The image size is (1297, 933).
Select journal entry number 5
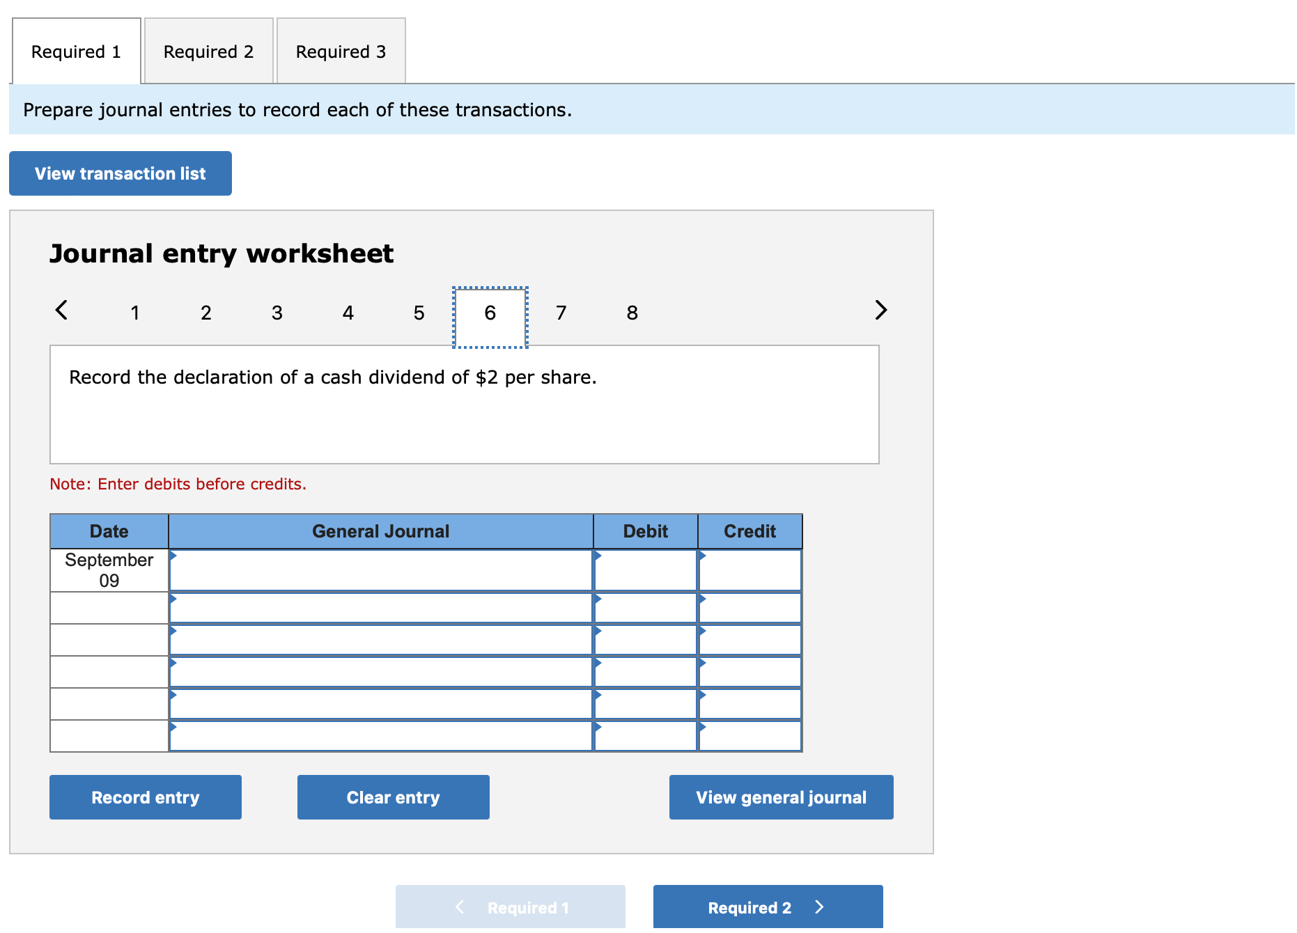(x=419, y=313)
